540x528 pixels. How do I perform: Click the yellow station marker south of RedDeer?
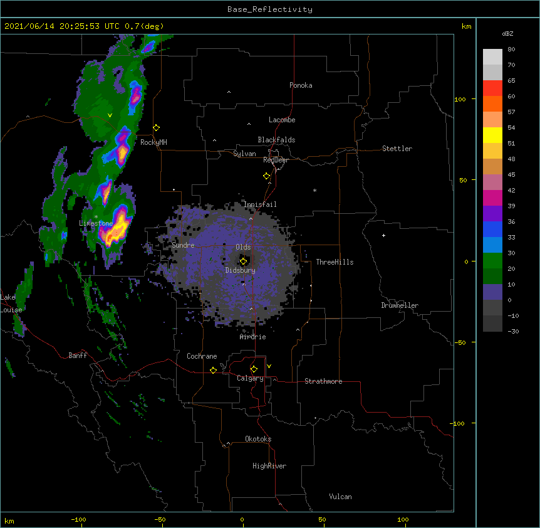click(267, 176)
